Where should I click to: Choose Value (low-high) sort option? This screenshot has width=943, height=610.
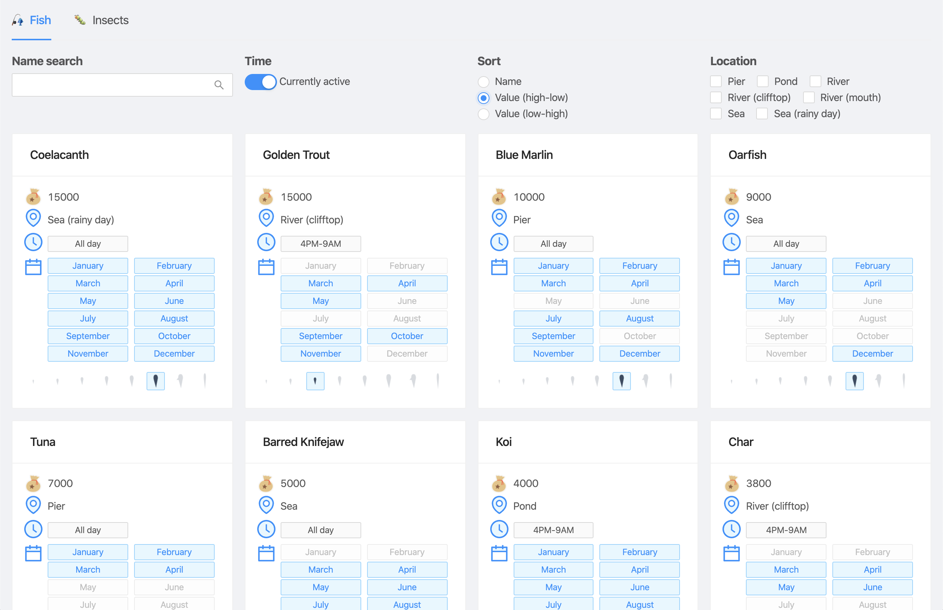click(x=483, y=114)
